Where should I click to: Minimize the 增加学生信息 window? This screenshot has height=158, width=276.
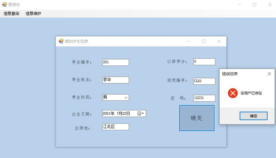[x=189, y=41]
